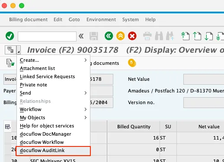Click the Previous Page icon
The width and height of the screenshot is (224, 162).
click(197, 36)
